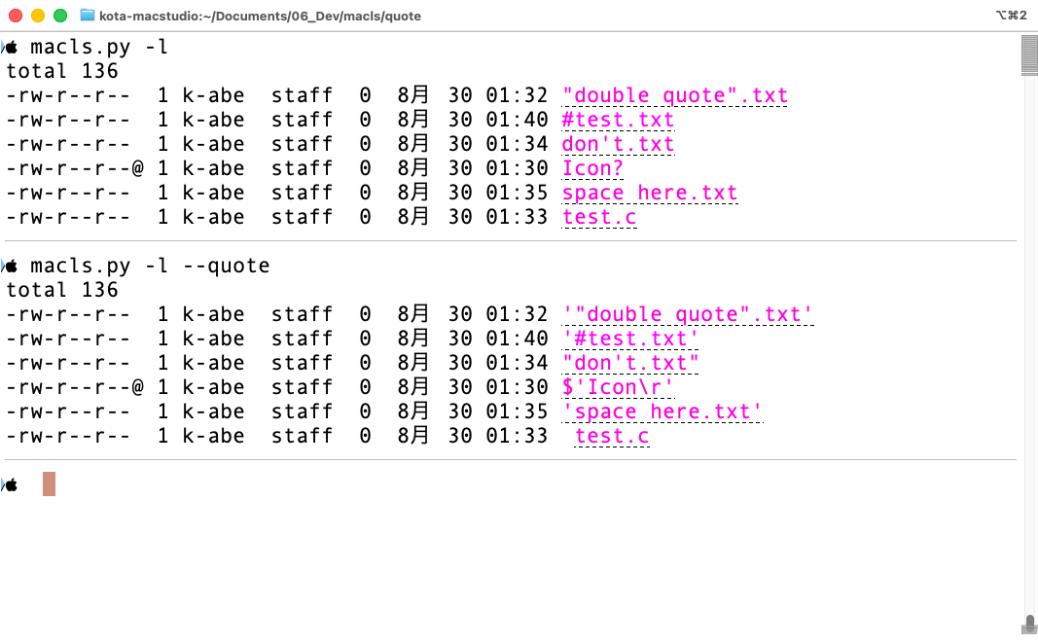
Task: Click the first 'total 136' line
Action: pyautogui.click(x=62, y=71)
